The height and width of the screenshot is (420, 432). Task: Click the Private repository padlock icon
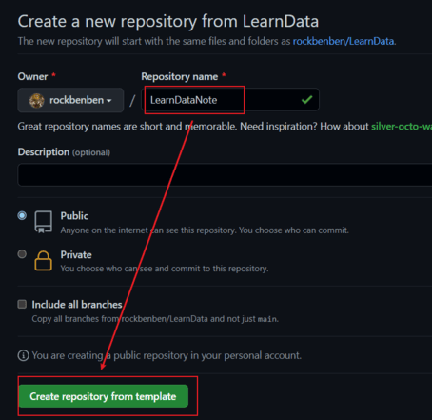point(43,261)
